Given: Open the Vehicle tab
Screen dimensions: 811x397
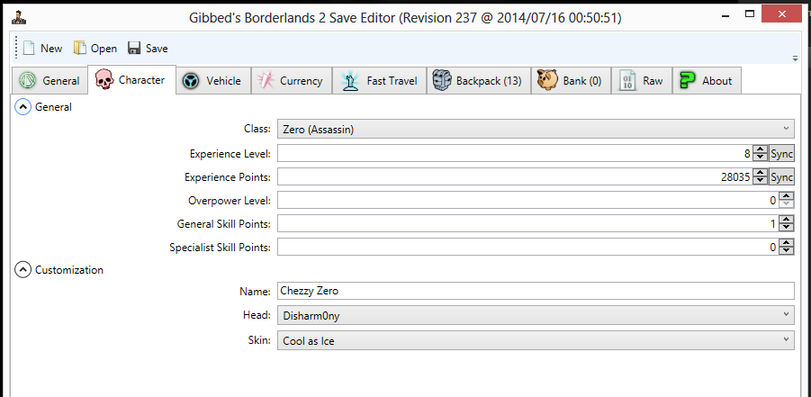Looking at the screenshot, I should click(x=212, y=81).
